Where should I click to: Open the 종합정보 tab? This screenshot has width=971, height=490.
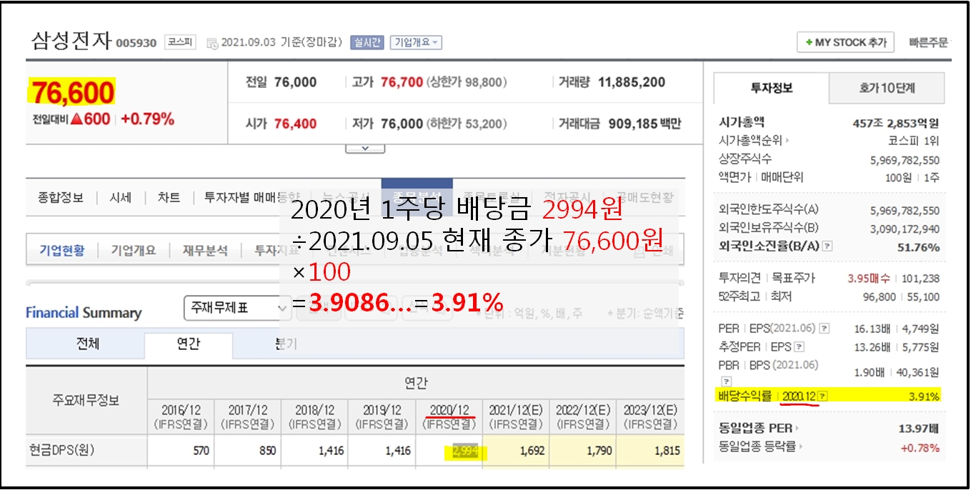(x=61, y=198)
